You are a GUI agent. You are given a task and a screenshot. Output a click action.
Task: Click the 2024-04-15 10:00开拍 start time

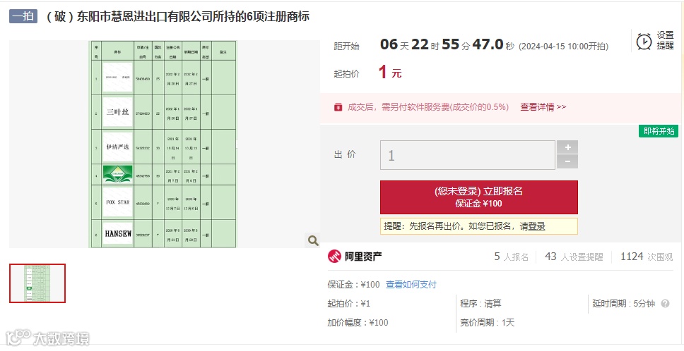(563, 46)
